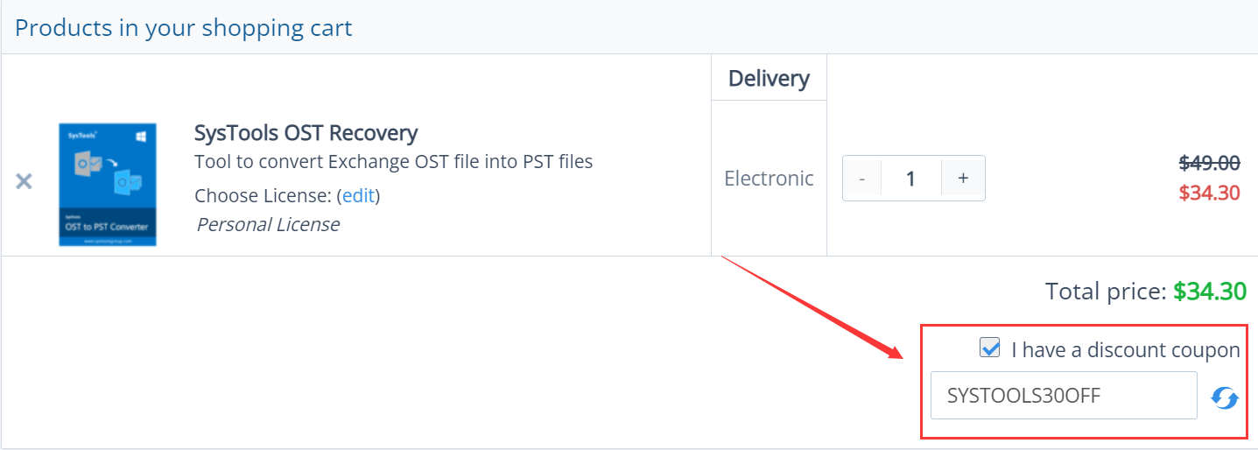Click the green total price $34.30
The height and width of the screenshot is (450, 1258).
[x=1210, y=292]
